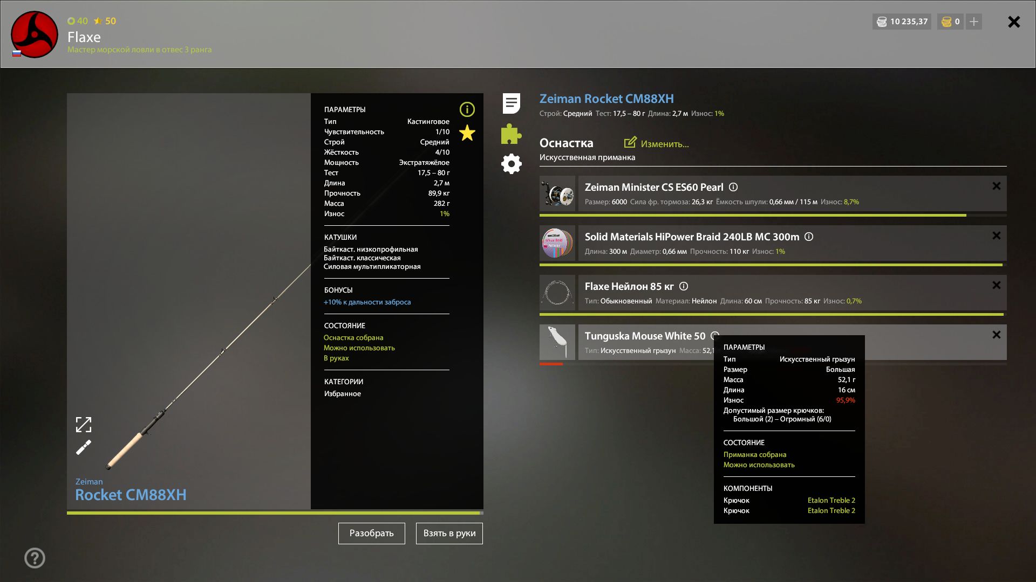Toggle the yellow favorite star
The image size is (1036, 582).
point(467,133)
